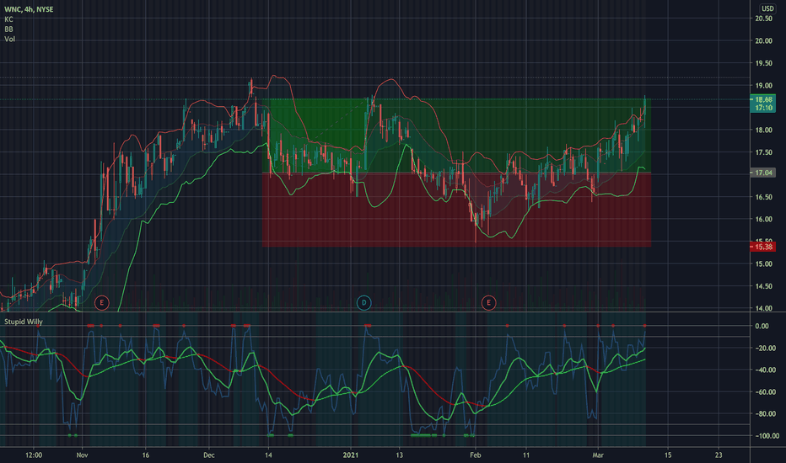Select the KC indicator label
The height and width of the screenshot is (463, 786).
pos(8,19)
